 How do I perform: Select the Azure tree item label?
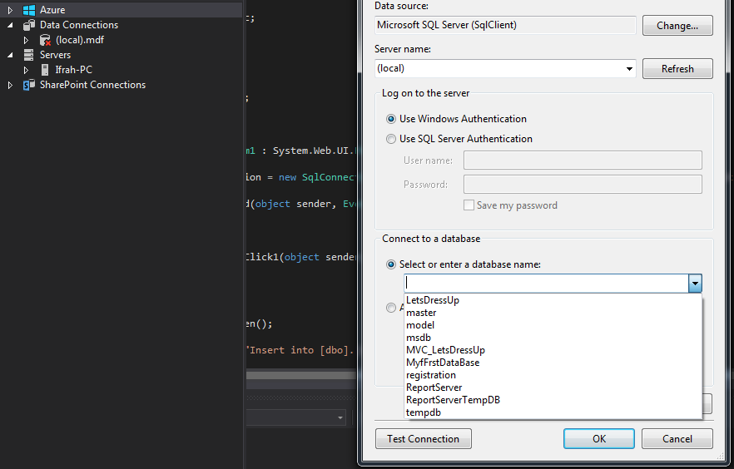pyautogui.click(x=52, y=10)
